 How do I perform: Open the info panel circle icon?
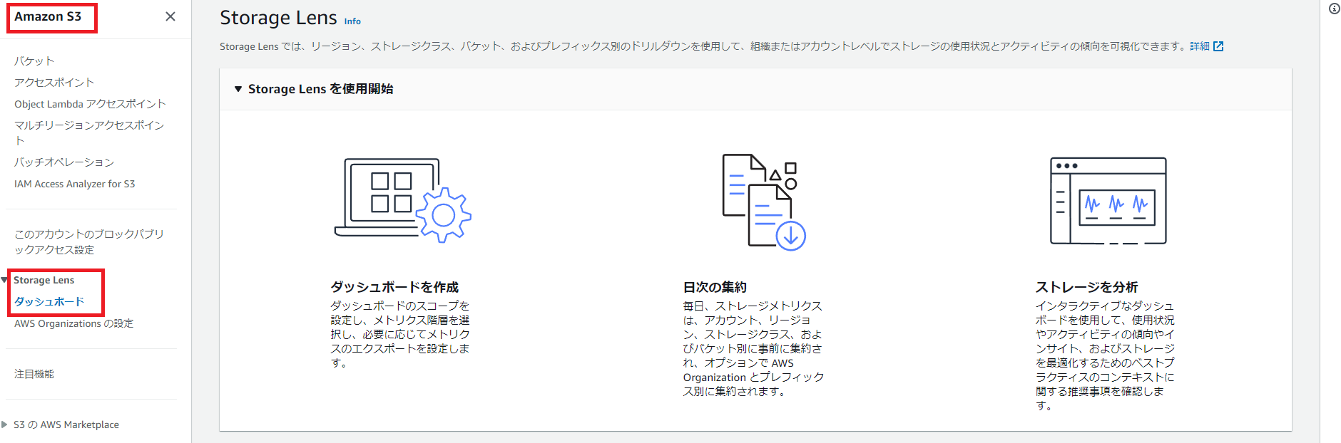click(1334, 9)
